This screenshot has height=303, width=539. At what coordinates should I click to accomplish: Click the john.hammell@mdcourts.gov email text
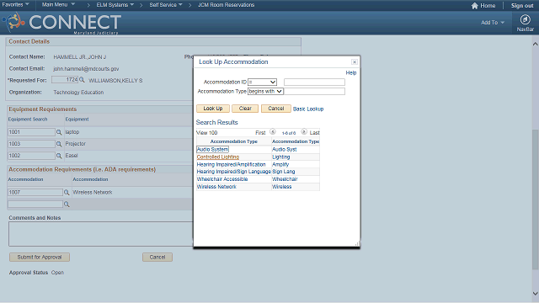point(86,69)
